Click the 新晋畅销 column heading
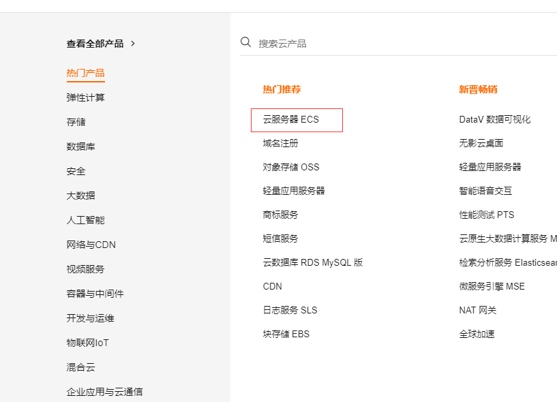557x402 pixels. [478, 89]
